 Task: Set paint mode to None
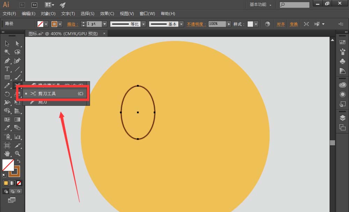click(19, 183)
